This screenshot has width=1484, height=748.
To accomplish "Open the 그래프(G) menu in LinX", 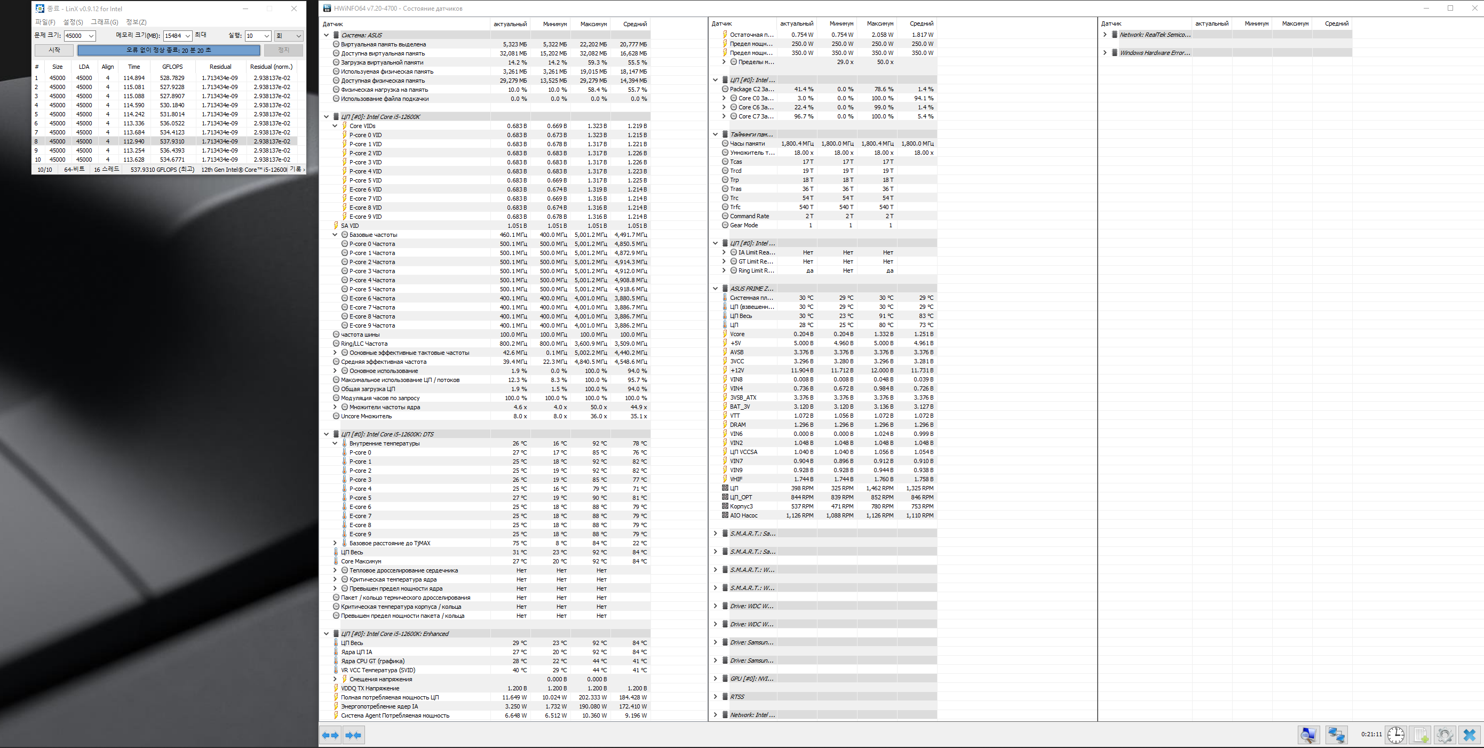I will pos(104,22).
